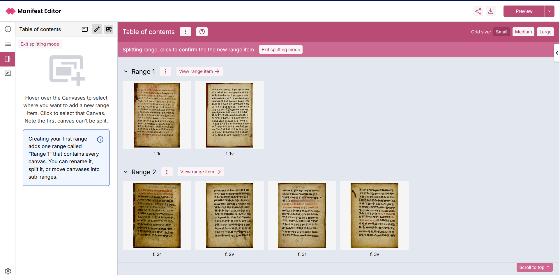Collapse the Range 2 section

pyautogui.click(x=126, y=172)
